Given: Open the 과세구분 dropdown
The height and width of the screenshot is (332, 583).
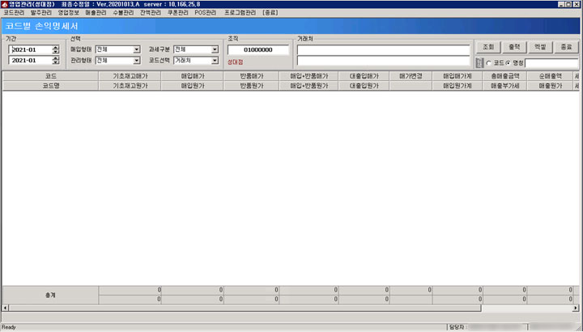Looking at the screenshot, I should 215,49.
